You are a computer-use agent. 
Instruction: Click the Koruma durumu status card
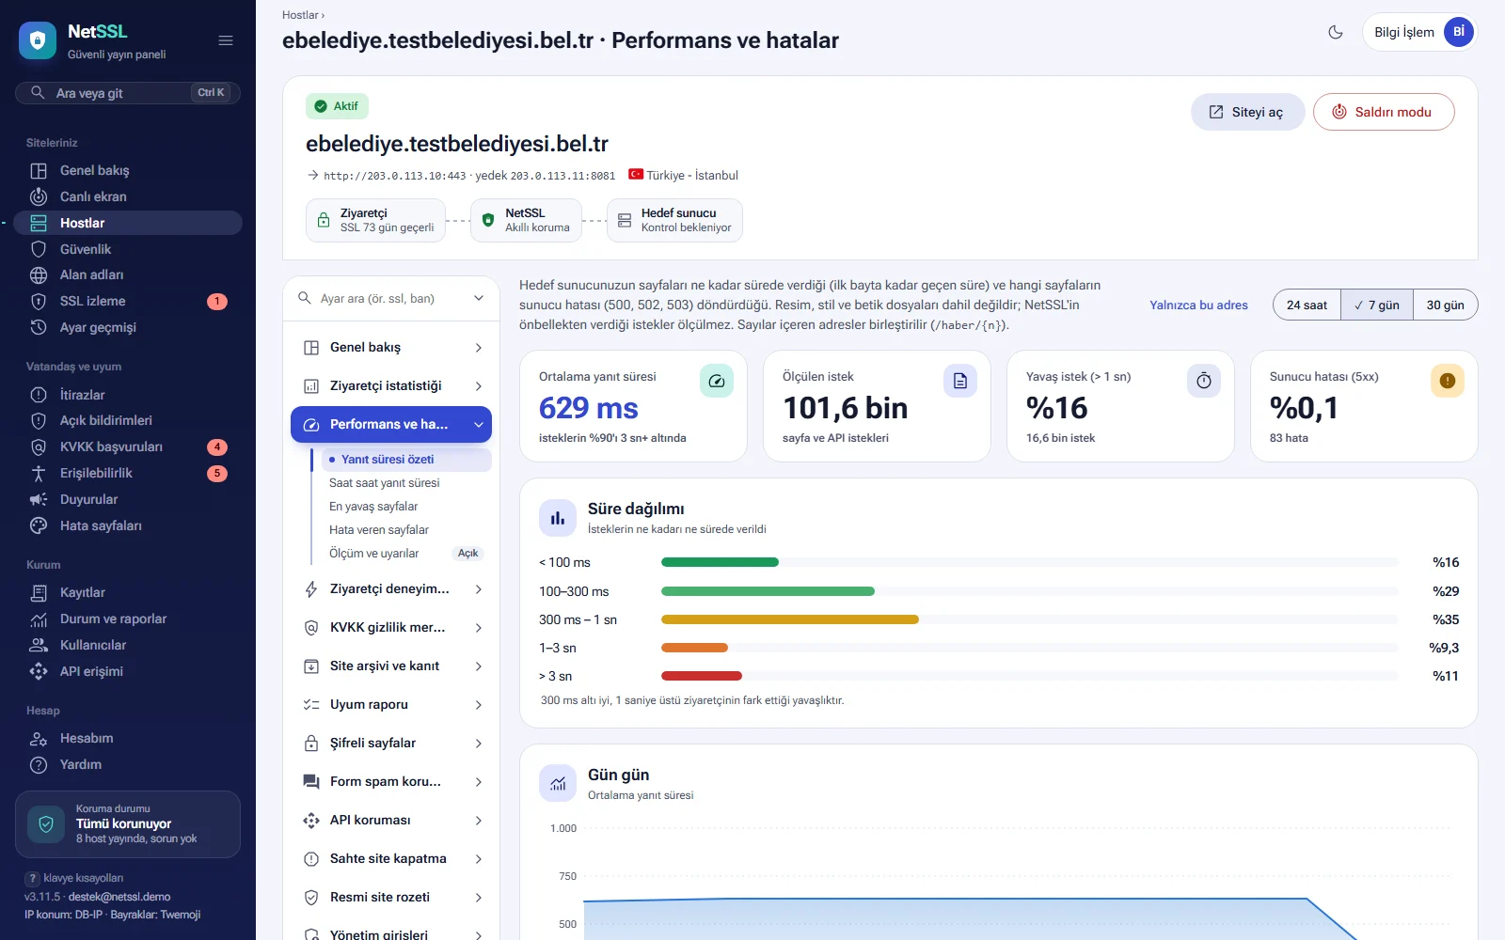point(128,824)
